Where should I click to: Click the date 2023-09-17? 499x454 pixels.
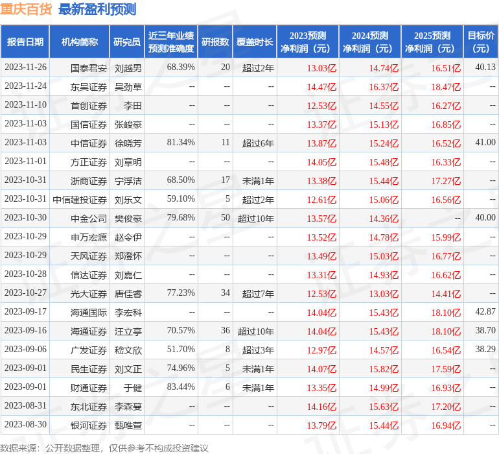coord(25,311)
